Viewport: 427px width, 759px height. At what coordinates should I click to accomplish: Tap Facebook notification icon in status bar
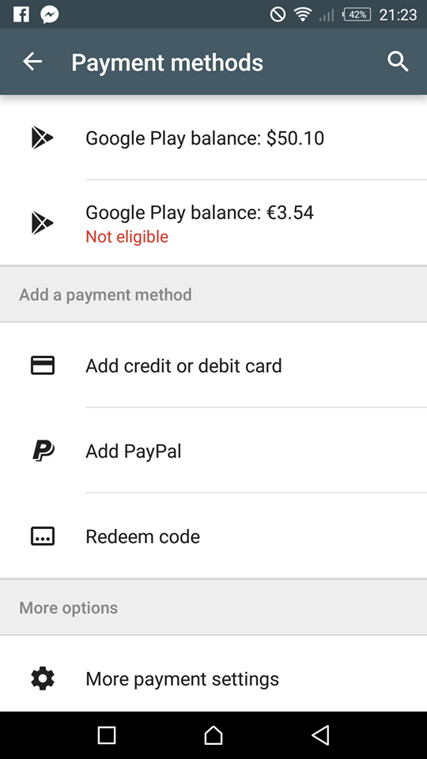(21, 14)
